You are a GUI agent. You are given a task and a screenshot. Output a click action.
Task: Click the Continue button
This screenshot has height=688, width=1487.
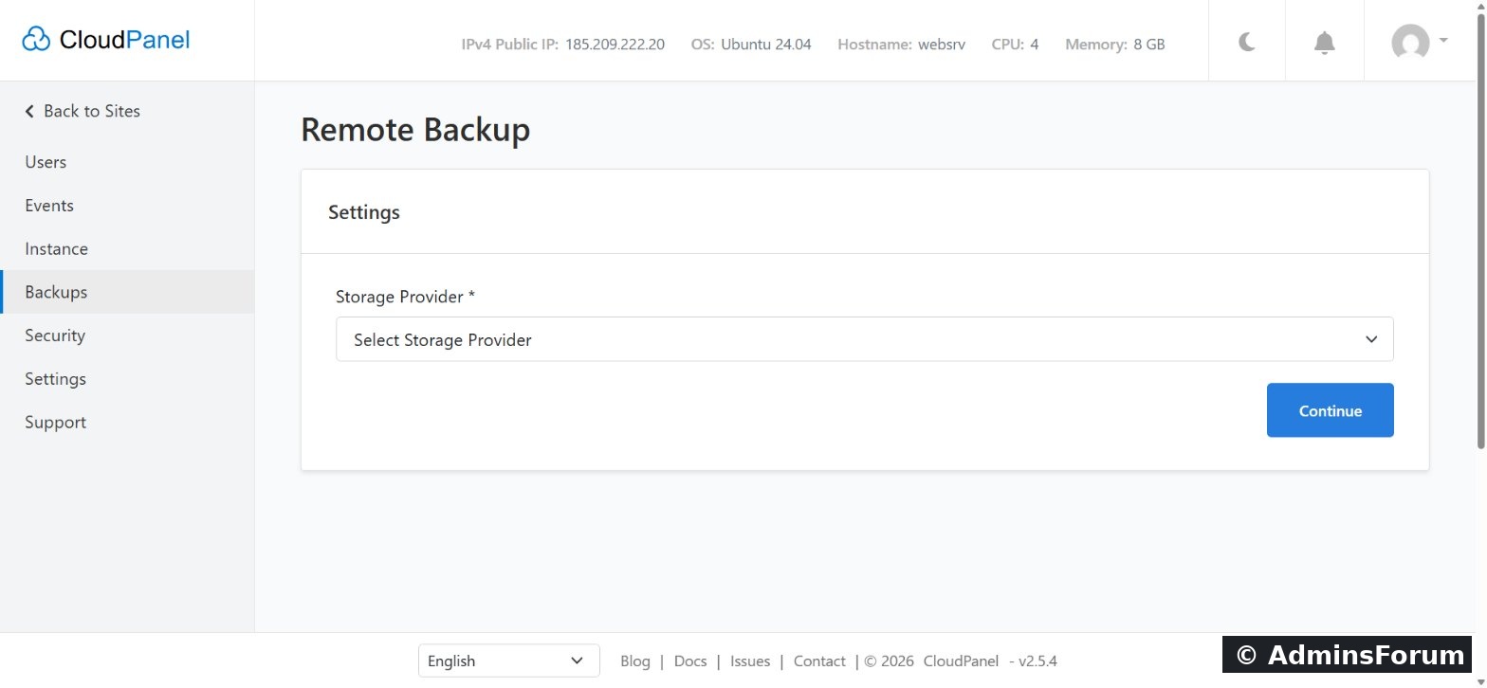(1331, 410)
